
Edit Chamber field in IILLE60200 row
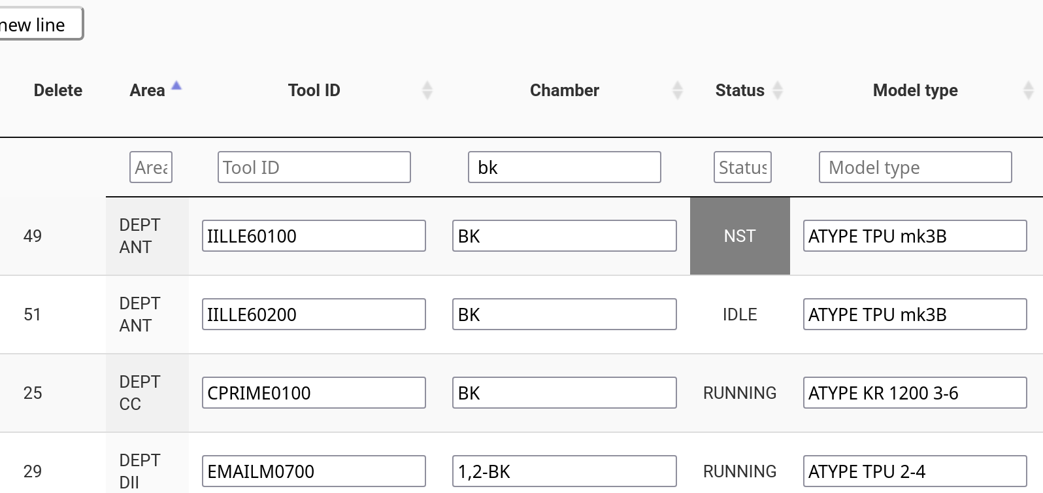click(565, 314)
